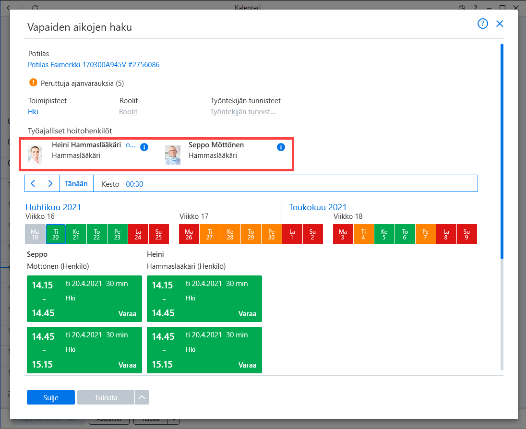526x429 pixels.
Task: Select Tuesday Ti 27 in week 17
Action: [x=210, y=234]
